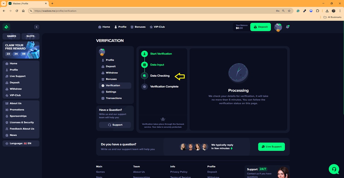Click the green Live Support button
Image resolution: width=344 pixels, height=178 pixels.
pos(271,147)
